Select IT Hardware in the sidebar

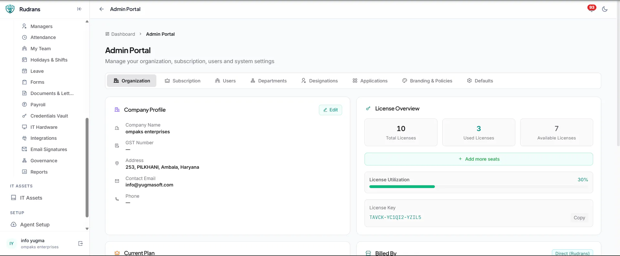[x=44, y=127]
